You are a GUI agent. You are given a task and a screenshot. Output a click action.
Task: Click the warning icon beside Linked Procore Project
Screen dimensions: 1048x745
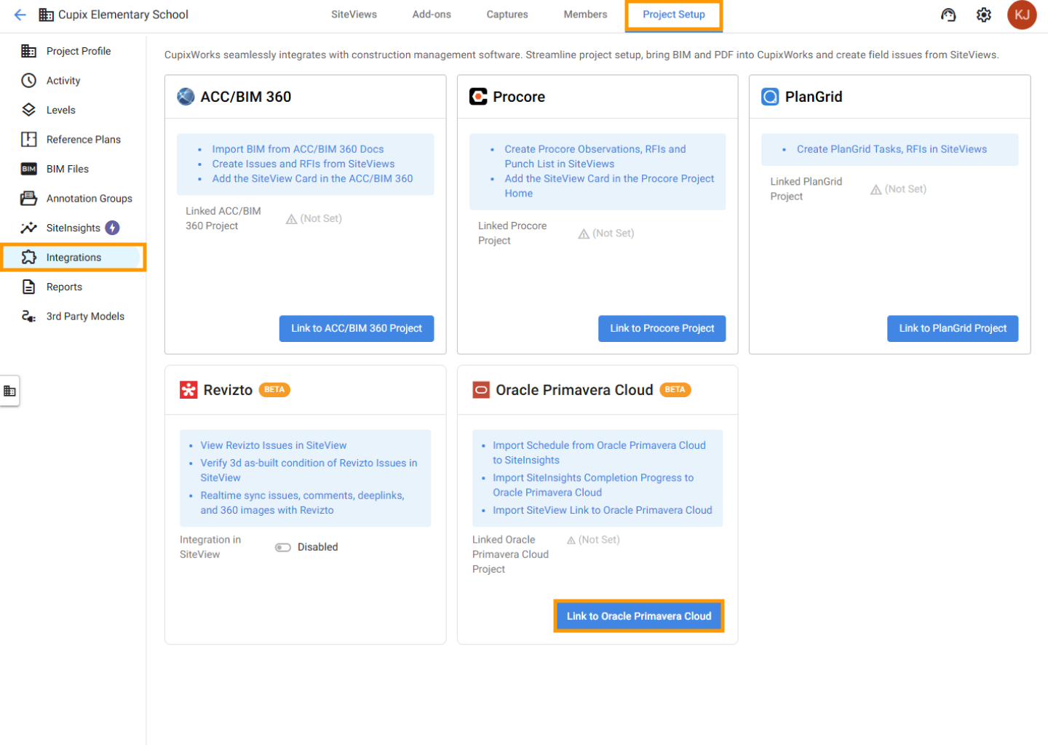(x=584, y=234)
